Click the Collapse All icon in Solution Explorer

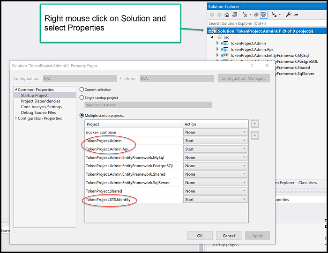[x=256, y=15]
